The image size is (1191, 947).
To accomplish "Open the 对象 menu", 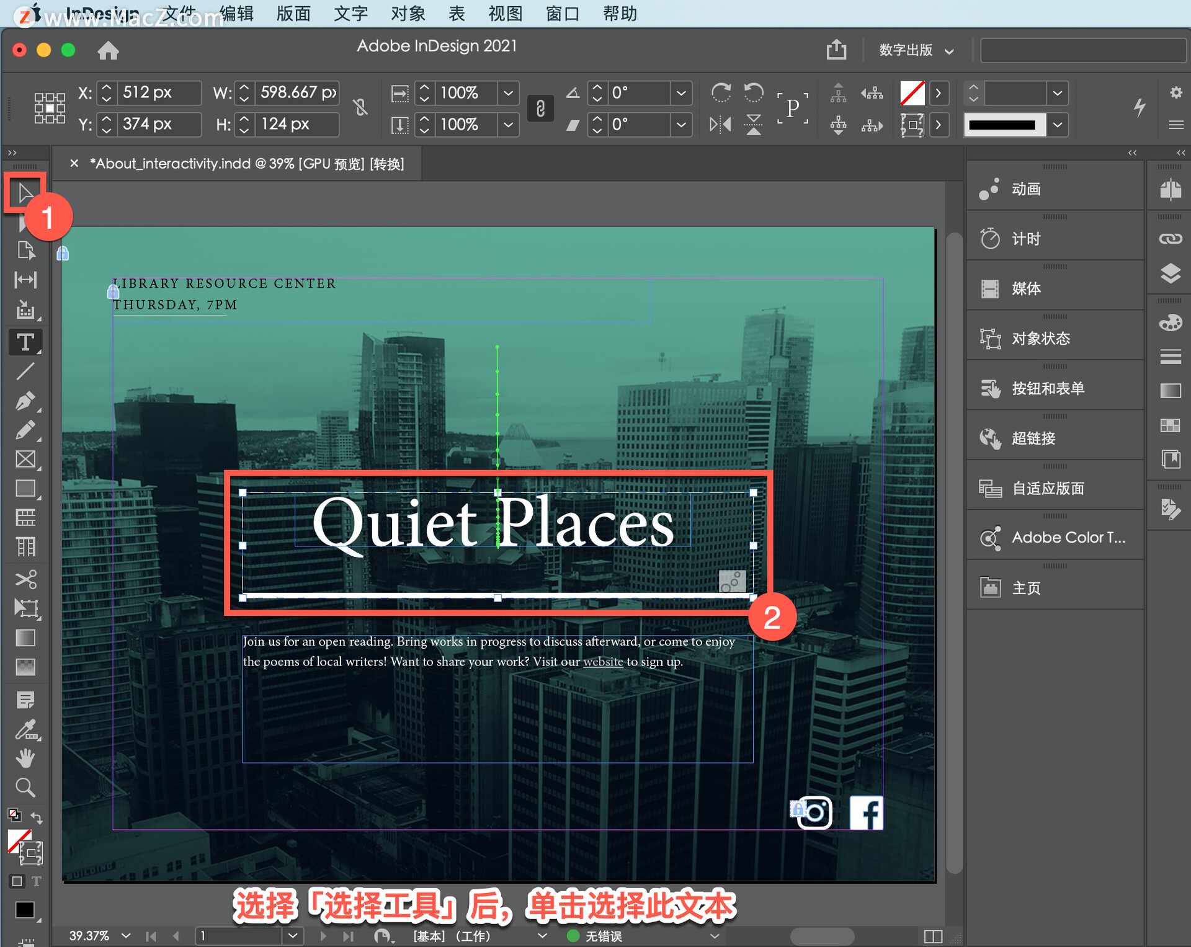I will coord(406,13).
